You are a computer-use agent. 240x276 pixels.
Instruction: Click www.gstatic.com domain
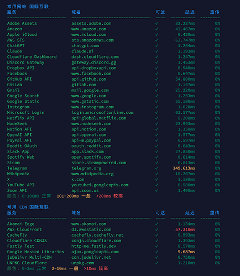(x=90, y=101)
